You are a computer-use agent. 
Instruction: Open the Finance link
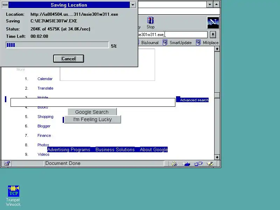[44, 135]
